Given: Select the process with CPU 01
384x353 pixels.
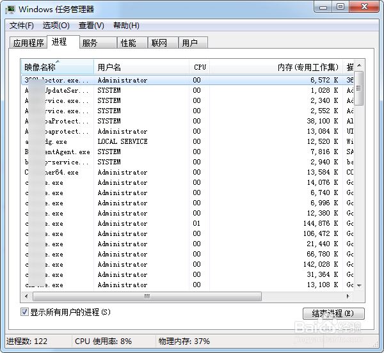Looking at the screenshot, I should [x=188, y=223].
